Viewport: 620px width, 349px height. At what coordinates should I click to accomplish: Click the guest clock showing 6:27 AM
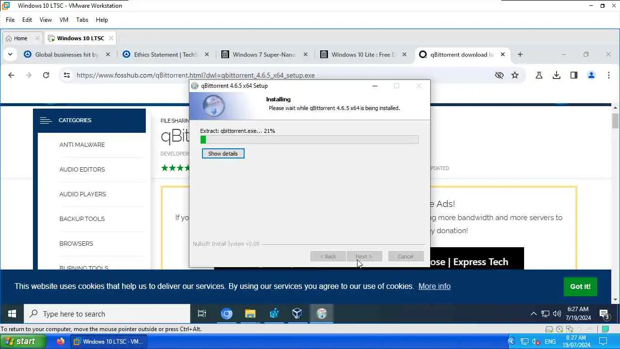pos(578,314)
